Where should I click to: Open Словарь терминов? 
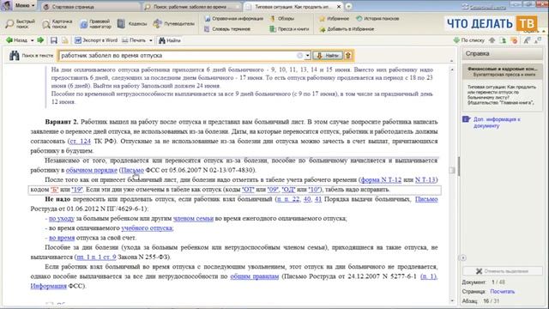pos(227,29)
